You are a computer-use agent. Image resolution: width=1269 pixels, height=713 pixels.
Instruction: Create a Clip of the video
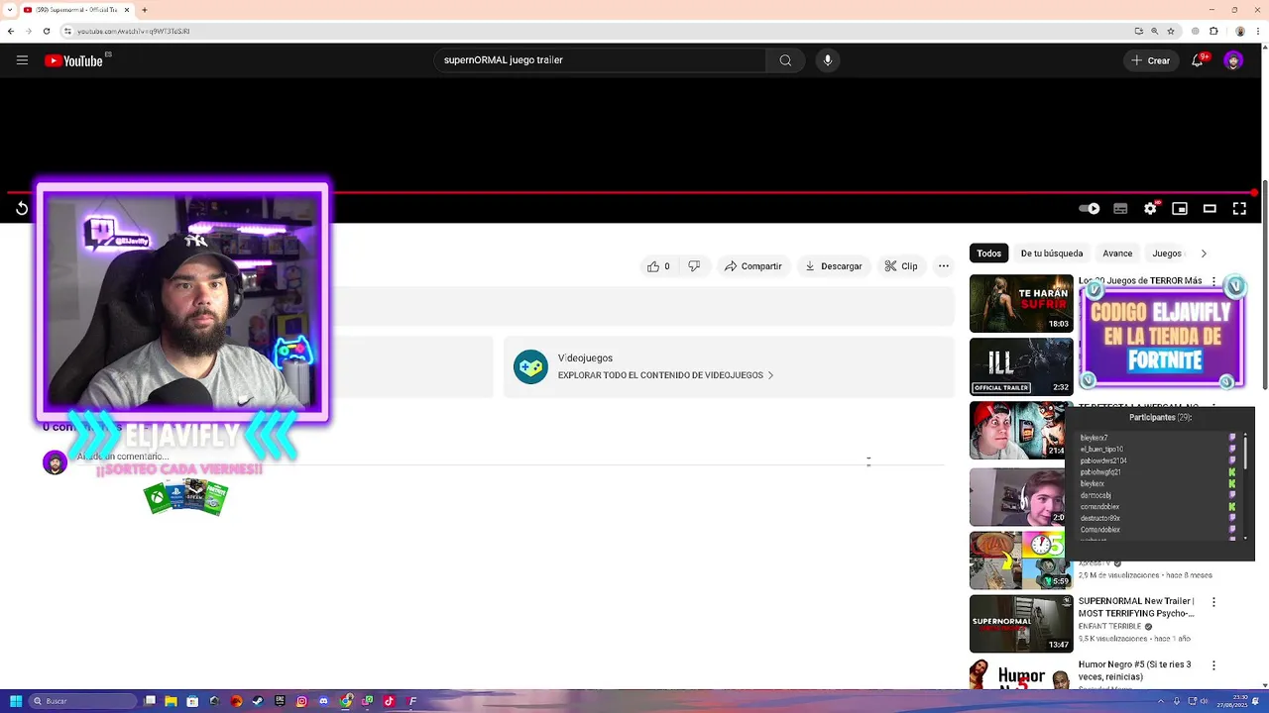pyautogui.click(x=901, y=266)
